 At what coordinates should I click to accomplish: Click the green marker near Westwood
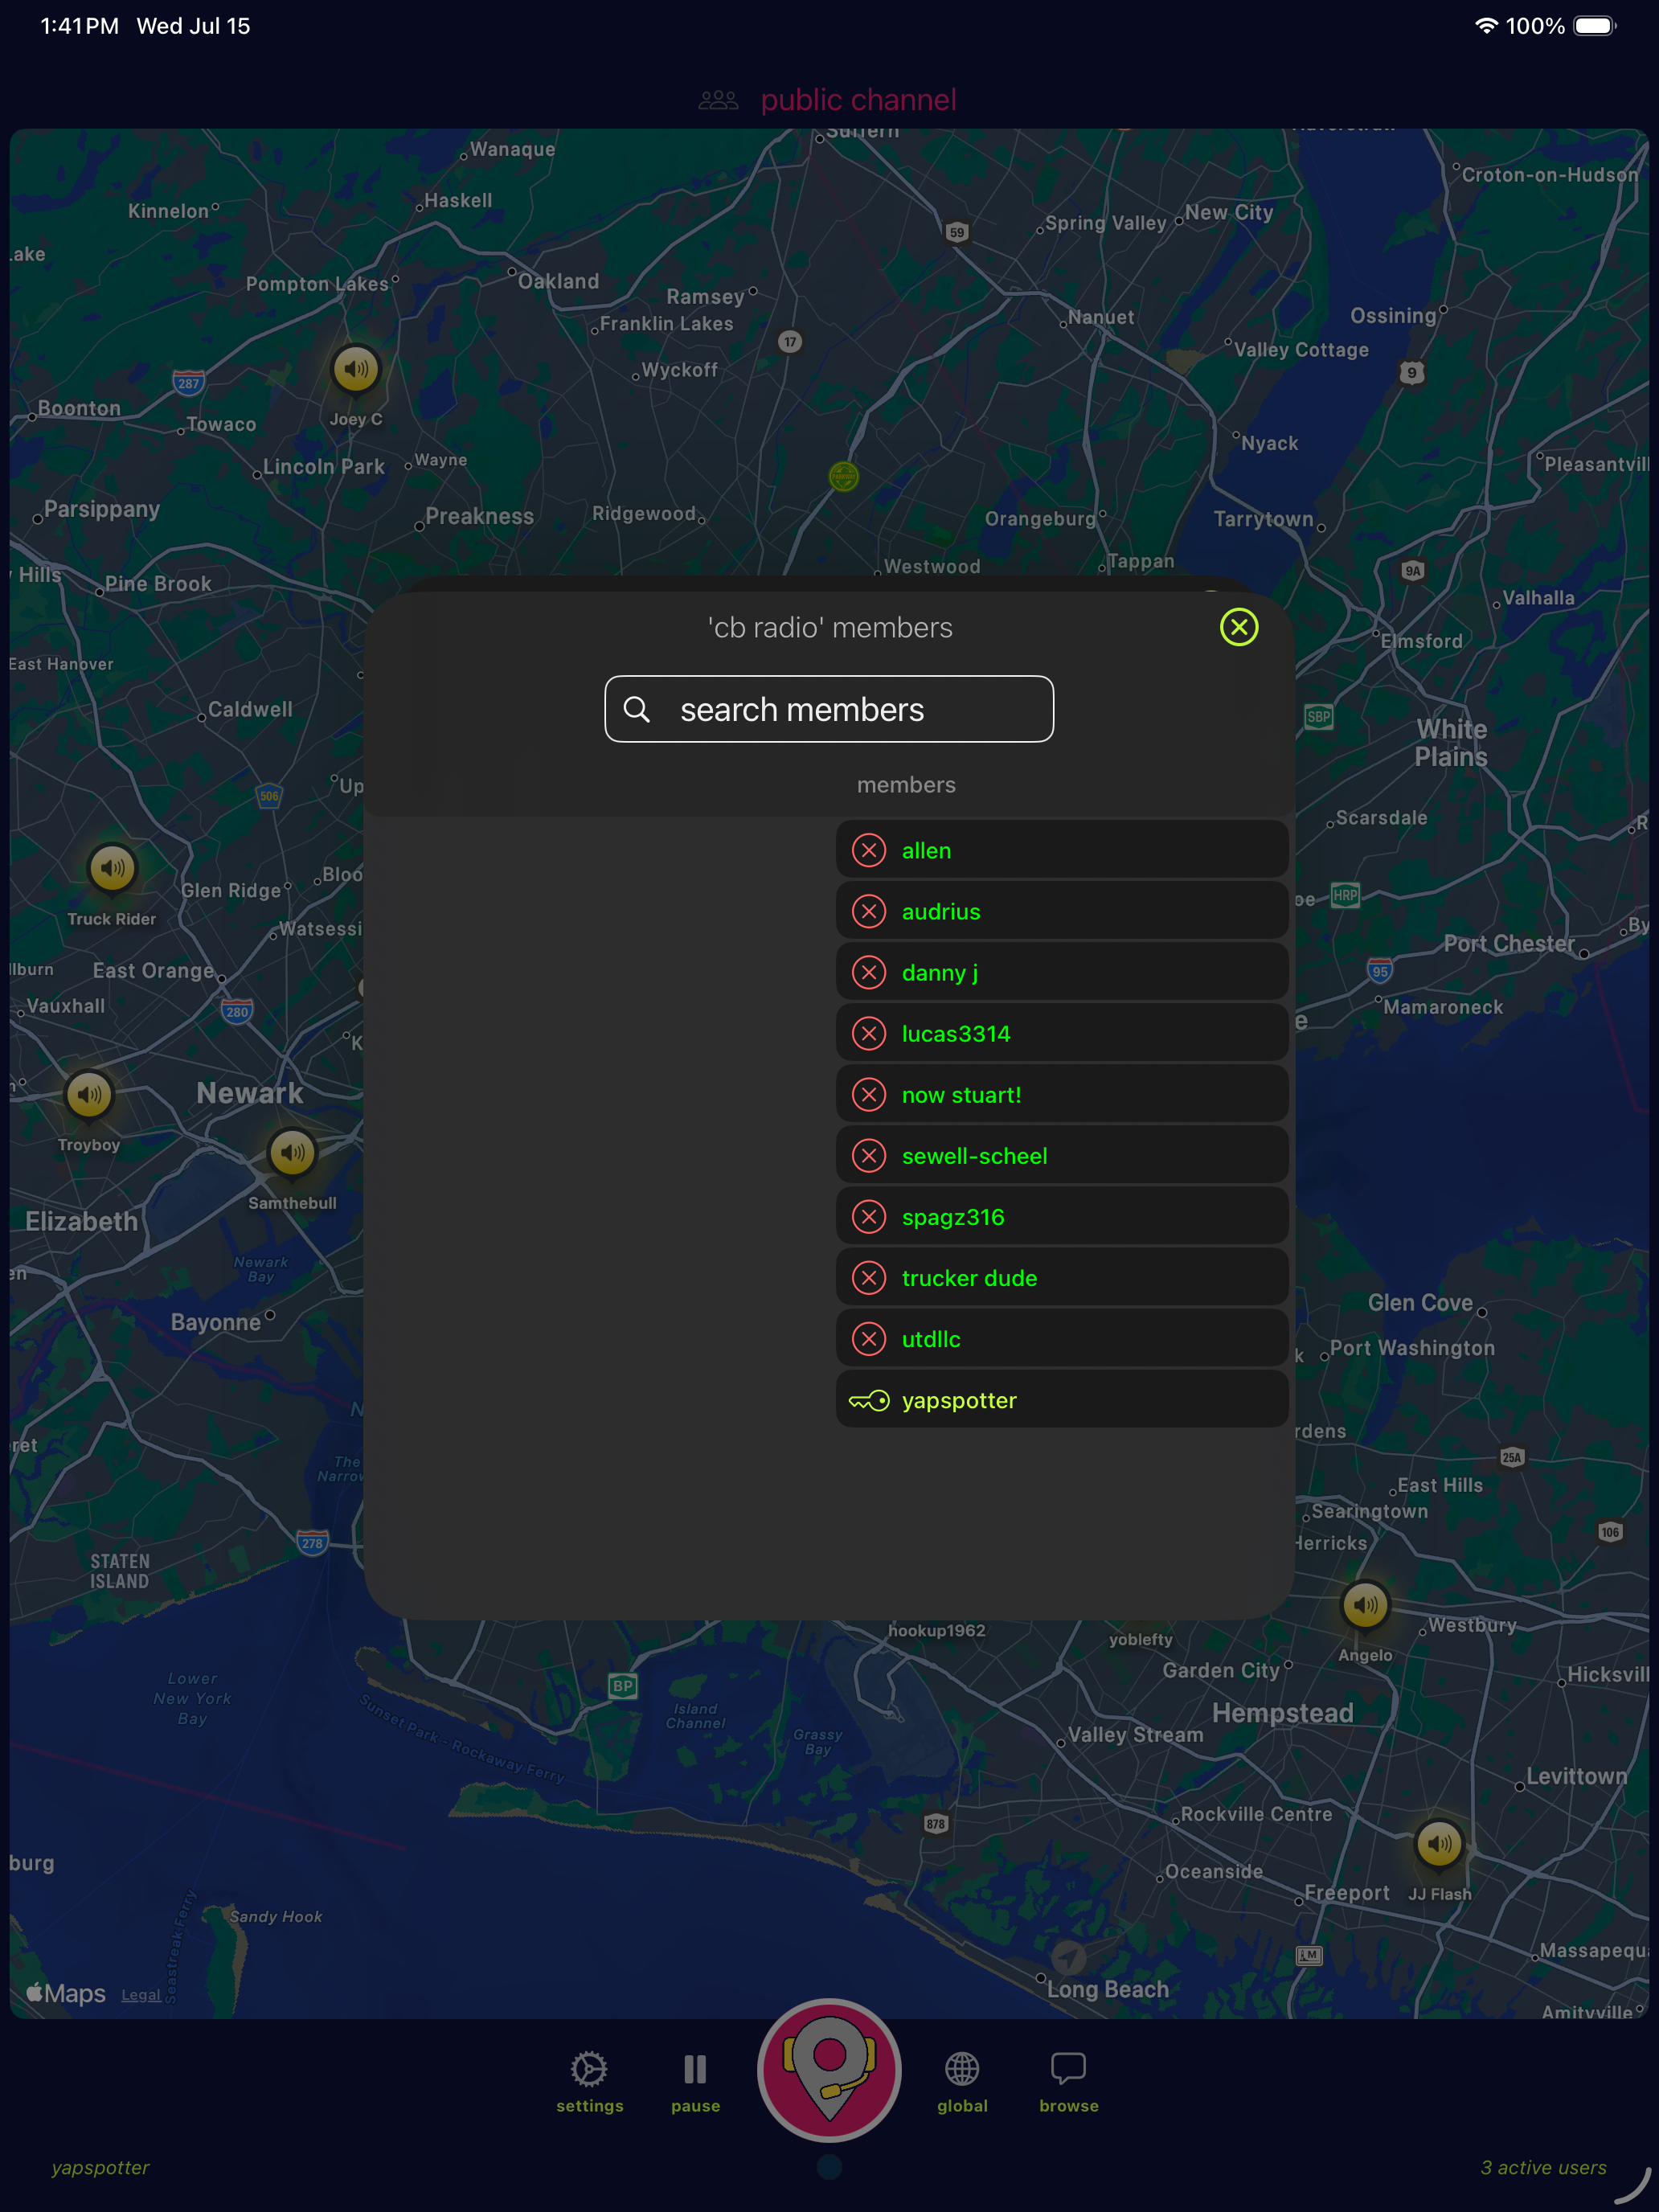tap(844, 477)
